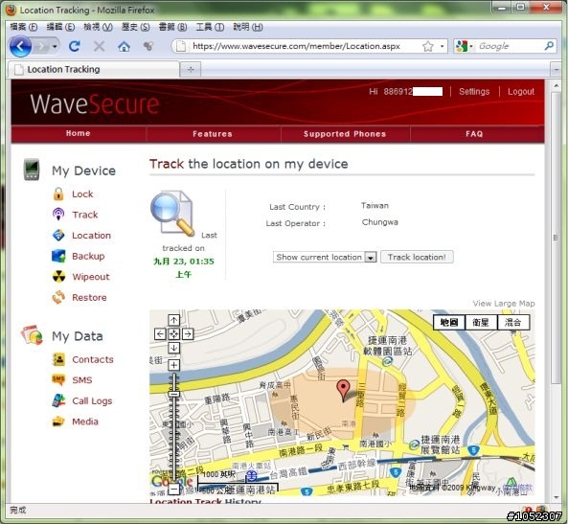The height and width of the screenshot is (524, 568).
Task: Open the View Large Map link
Action: click(x=504, y=304)
